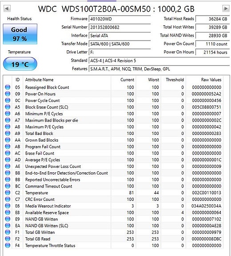Click the Drive Letter field F:

119,52
